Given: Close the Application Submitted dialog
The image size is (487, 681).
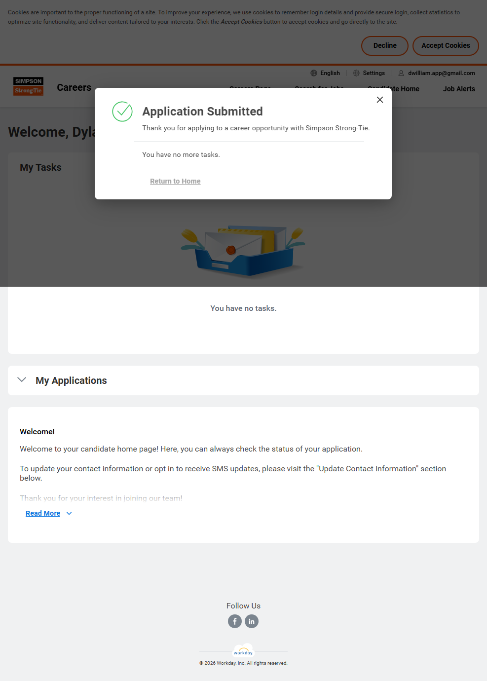Looking at the screenshot, I should (x=380, y=100).
